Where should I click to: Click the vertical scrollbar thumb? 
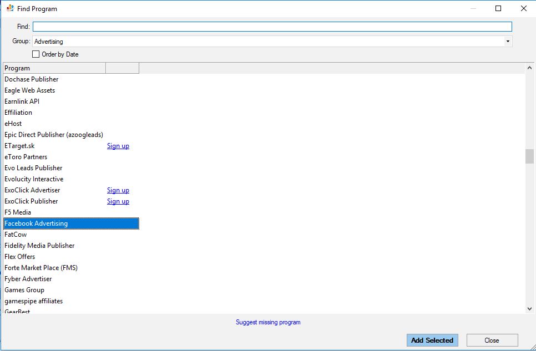tap(529, 156)
